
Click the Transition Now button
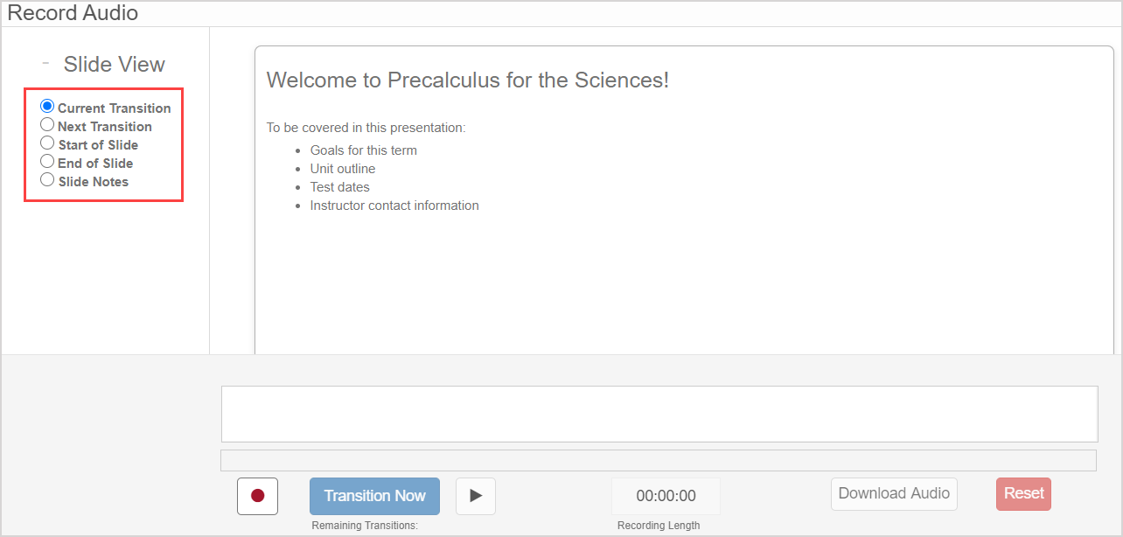tap(374, 496)
